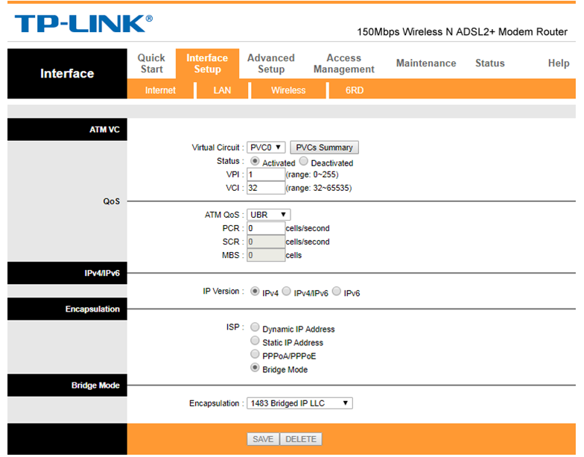Open the LAN sub-tab

point(222,90)
